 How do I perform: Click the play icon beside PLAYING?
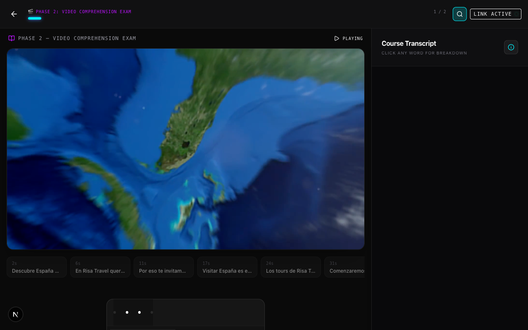337,38
